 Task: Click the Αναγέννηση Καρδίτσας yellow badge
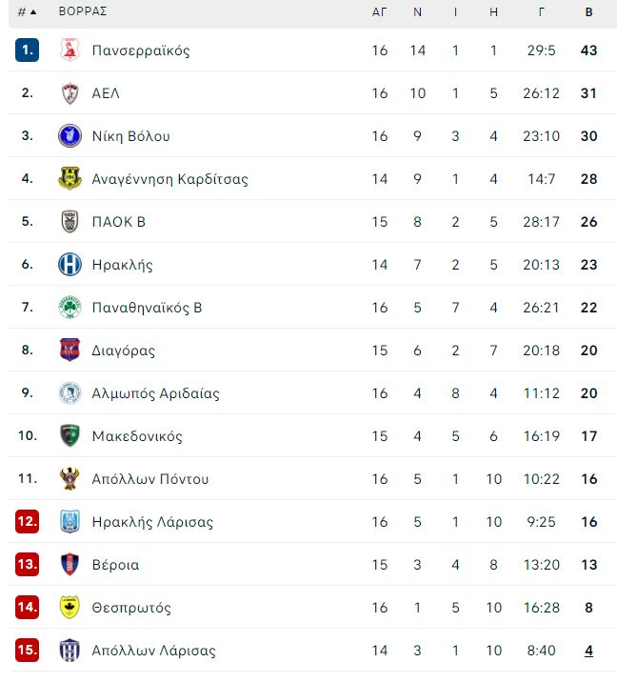click(x=70, y=179)
